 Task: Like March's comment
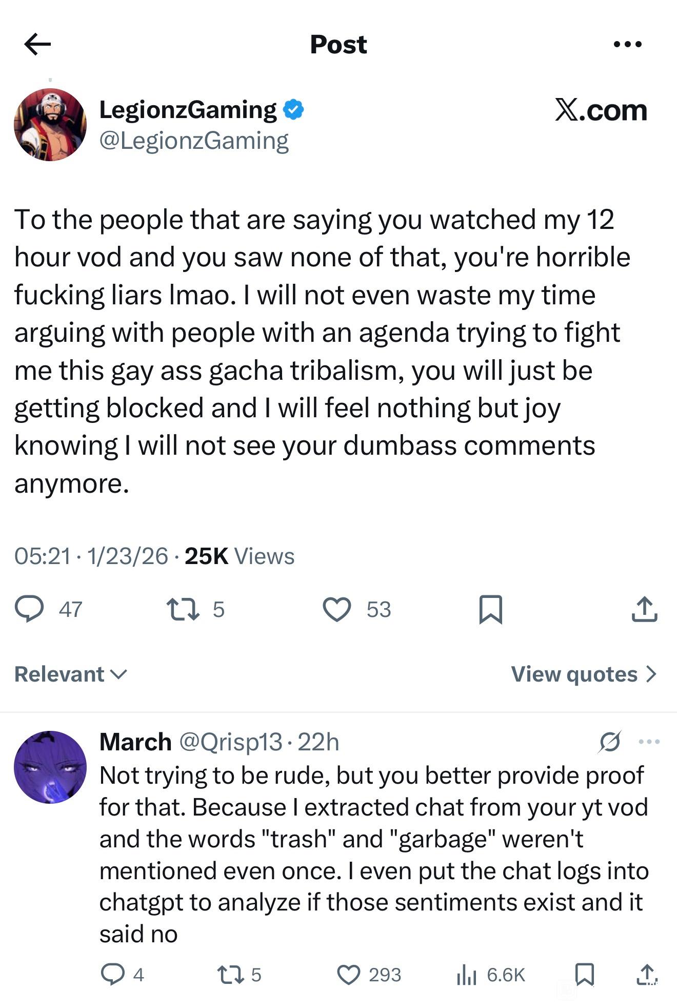pos(349,974)
